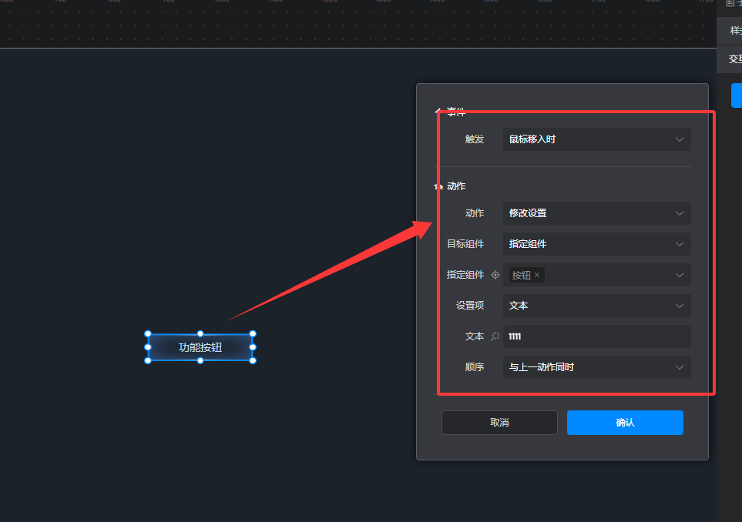This screenshot has height=522, width=742.
Task: Click the data-binding icon next to 文本
Action: coord(495,336)
